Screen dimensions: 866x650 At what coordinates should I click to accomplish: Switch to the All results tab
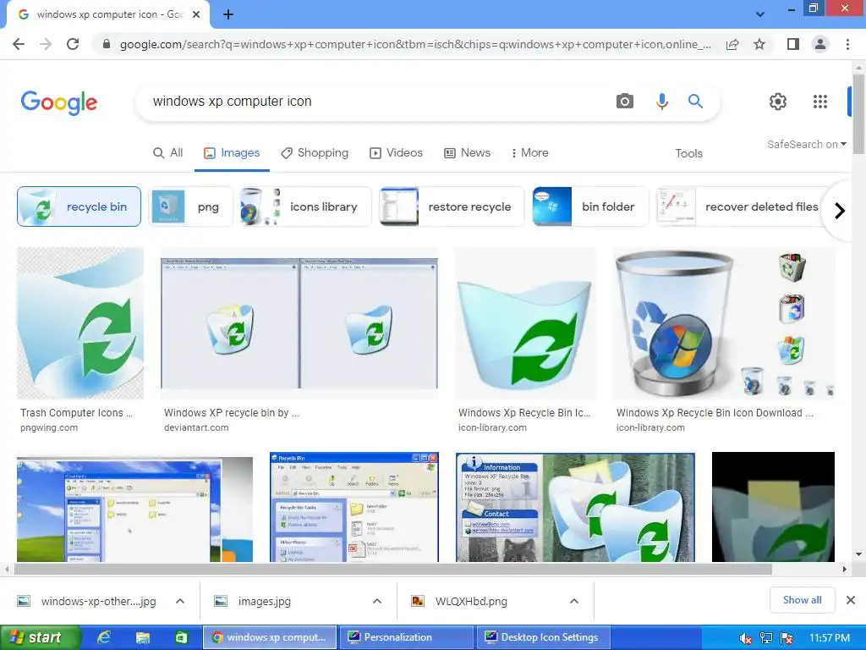click(168, 153)
